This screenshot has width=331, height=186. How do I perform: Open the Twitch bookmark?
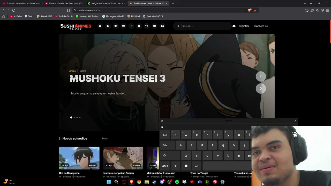[x=29, y=16]
